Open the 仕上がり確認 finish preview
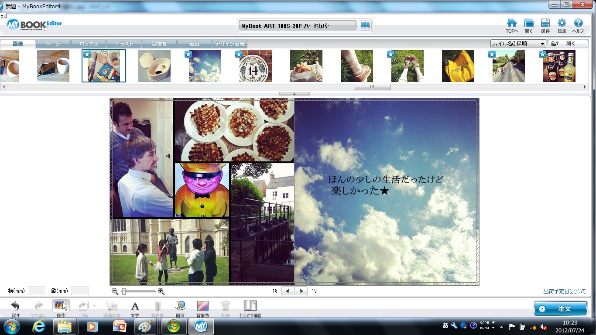The height and width of the screenshot is (335, 596). (250, 307)
